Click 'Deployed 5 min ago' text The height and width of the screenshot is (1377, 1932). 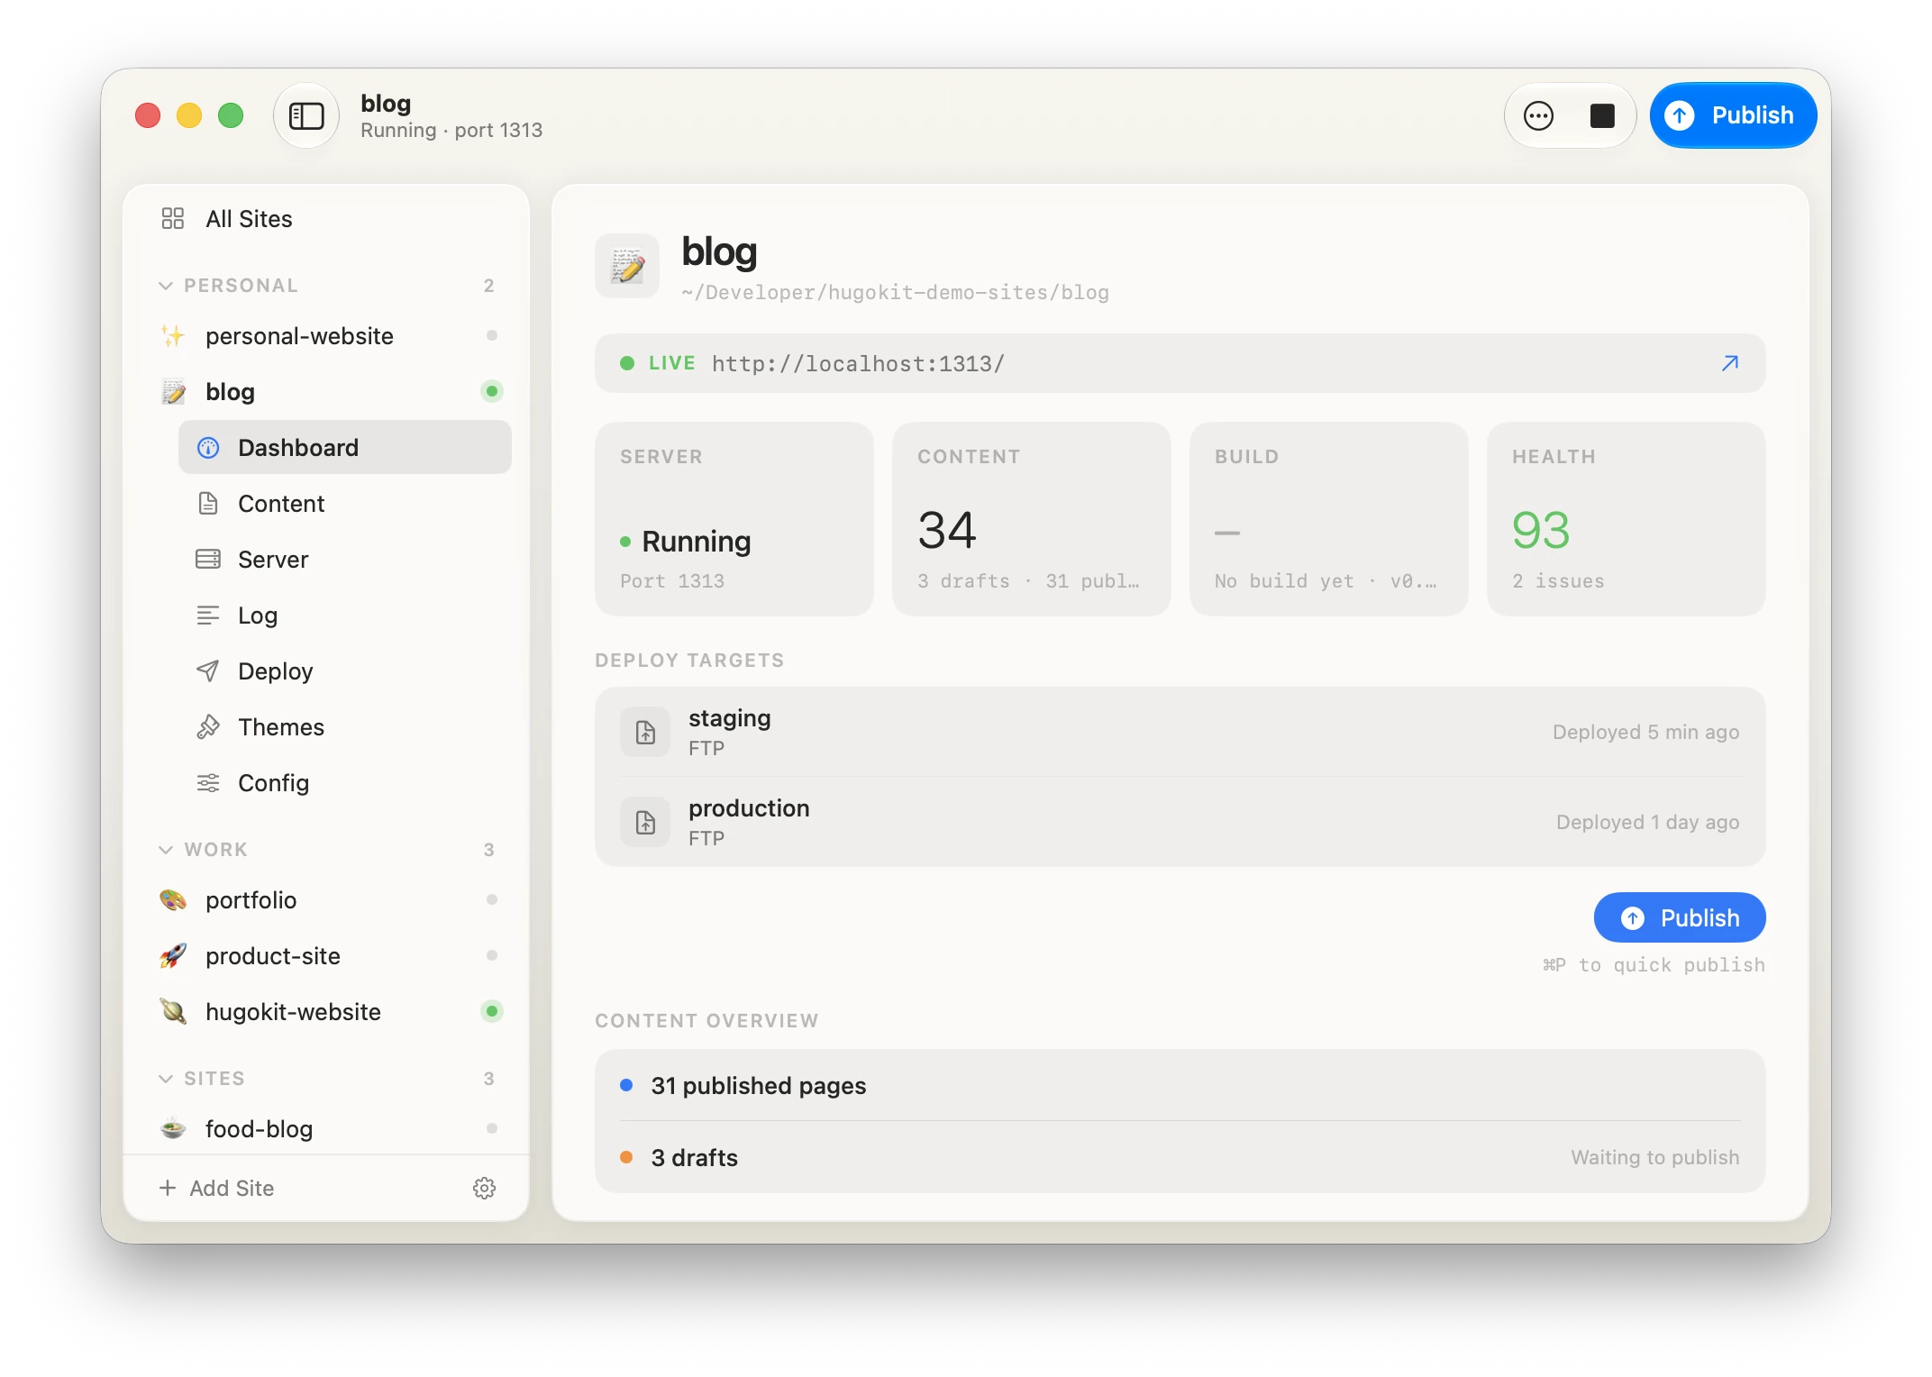(1645, 732)
